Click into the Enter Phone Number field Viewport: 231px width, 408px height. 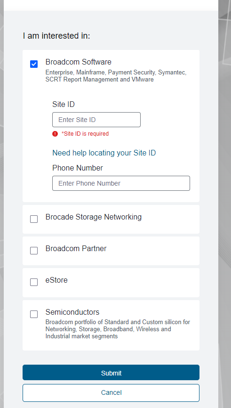(121, 183)
